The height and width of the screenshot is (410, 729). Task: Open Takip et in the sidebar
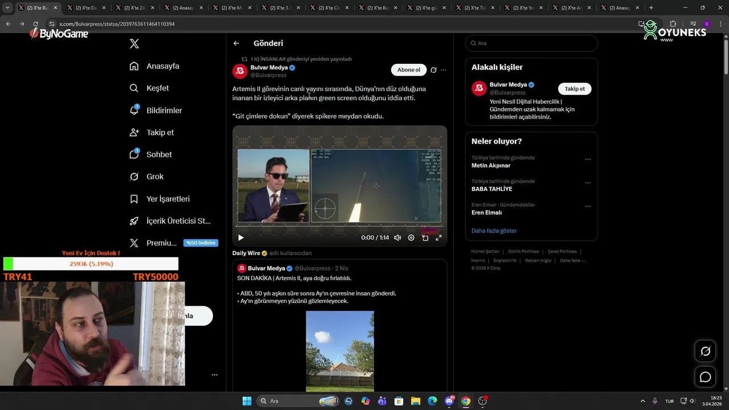pyautogui.click(x=151, y=132)
